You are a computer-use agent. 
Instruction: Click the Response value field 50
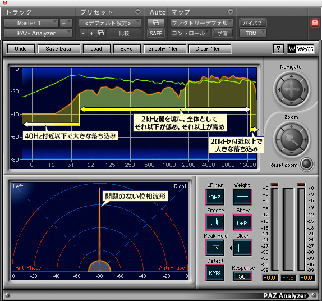tap(242, 276)
